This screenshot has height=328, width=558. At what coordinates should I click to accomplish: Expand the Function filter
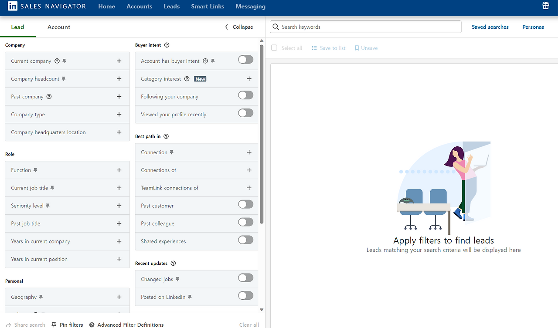[x=119, y=170]
